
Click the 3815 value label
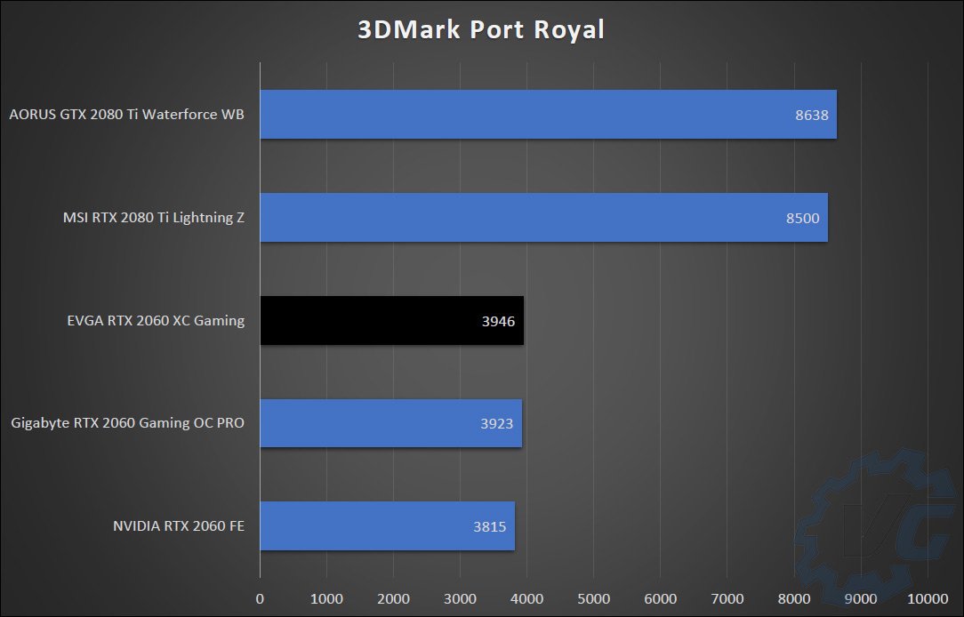click(x=489, y=526)
